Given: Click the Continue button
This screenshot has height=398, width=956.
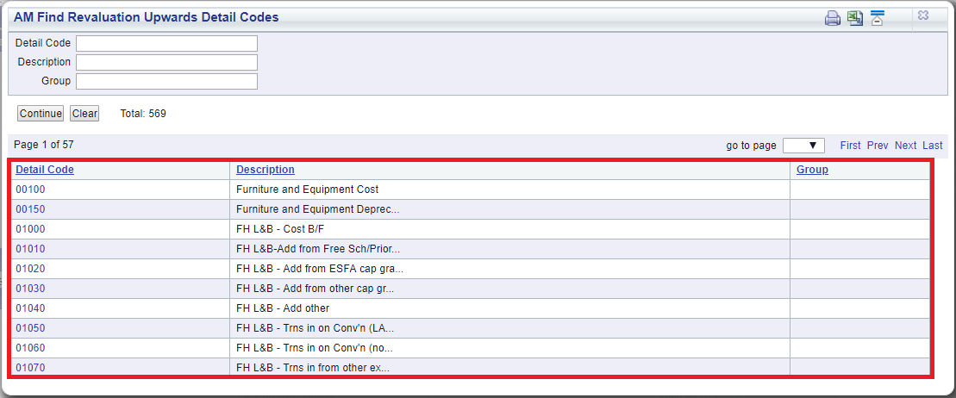Looking at the screenshot, I should click(41, 114).
